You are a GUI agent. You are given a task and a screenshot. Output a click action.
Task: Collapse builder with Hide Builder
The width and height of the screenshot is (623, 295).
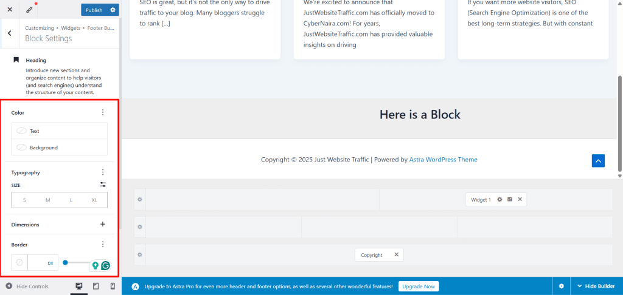coord(596,286)
